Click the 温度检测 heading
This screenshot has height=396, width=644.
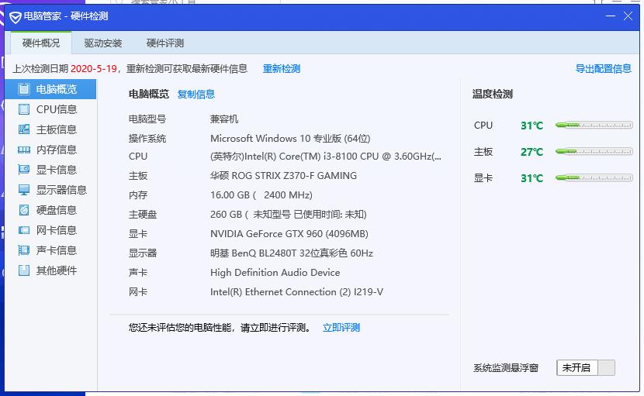pyautogui.click(x=493, y=94)
